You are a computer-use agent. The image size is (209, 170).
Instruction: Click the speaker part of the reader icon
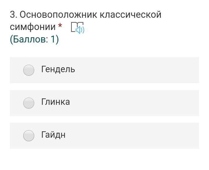[x=80, y=30]
